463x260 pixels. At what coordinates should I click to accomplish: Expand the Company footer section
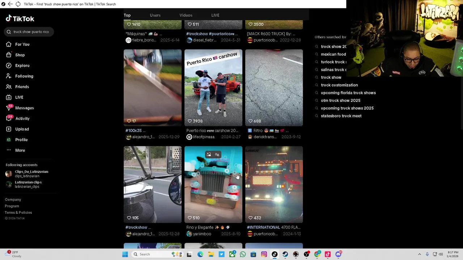(13, 200)
